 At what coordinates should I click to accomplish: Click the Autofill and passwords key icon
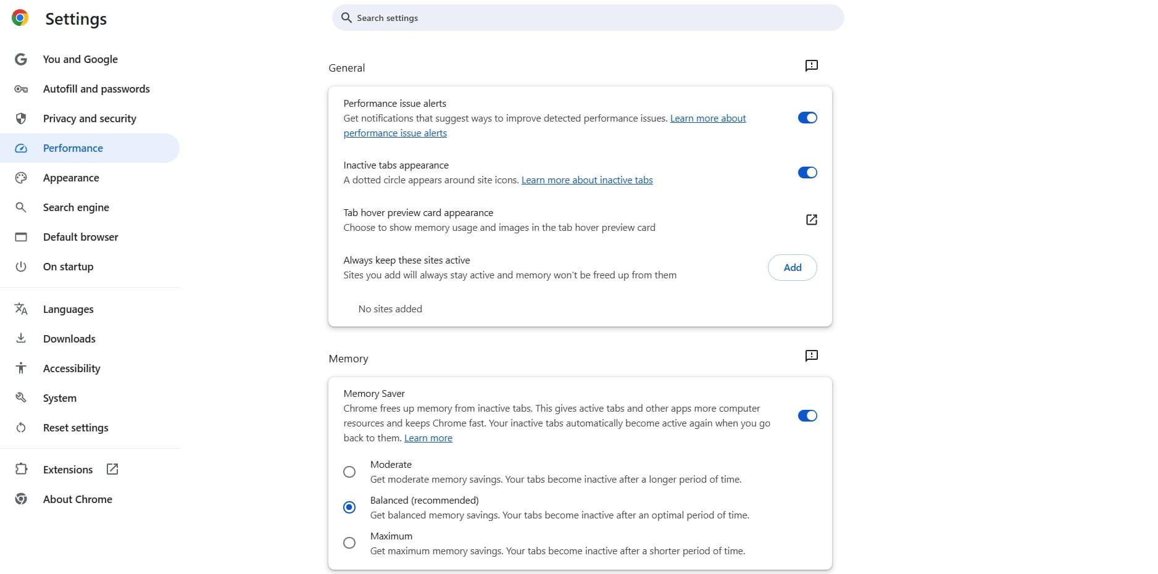[x=21, y=89]
